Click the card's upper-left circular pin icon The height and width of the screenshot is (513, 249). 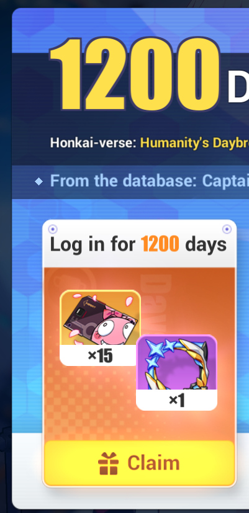point(52,229)
